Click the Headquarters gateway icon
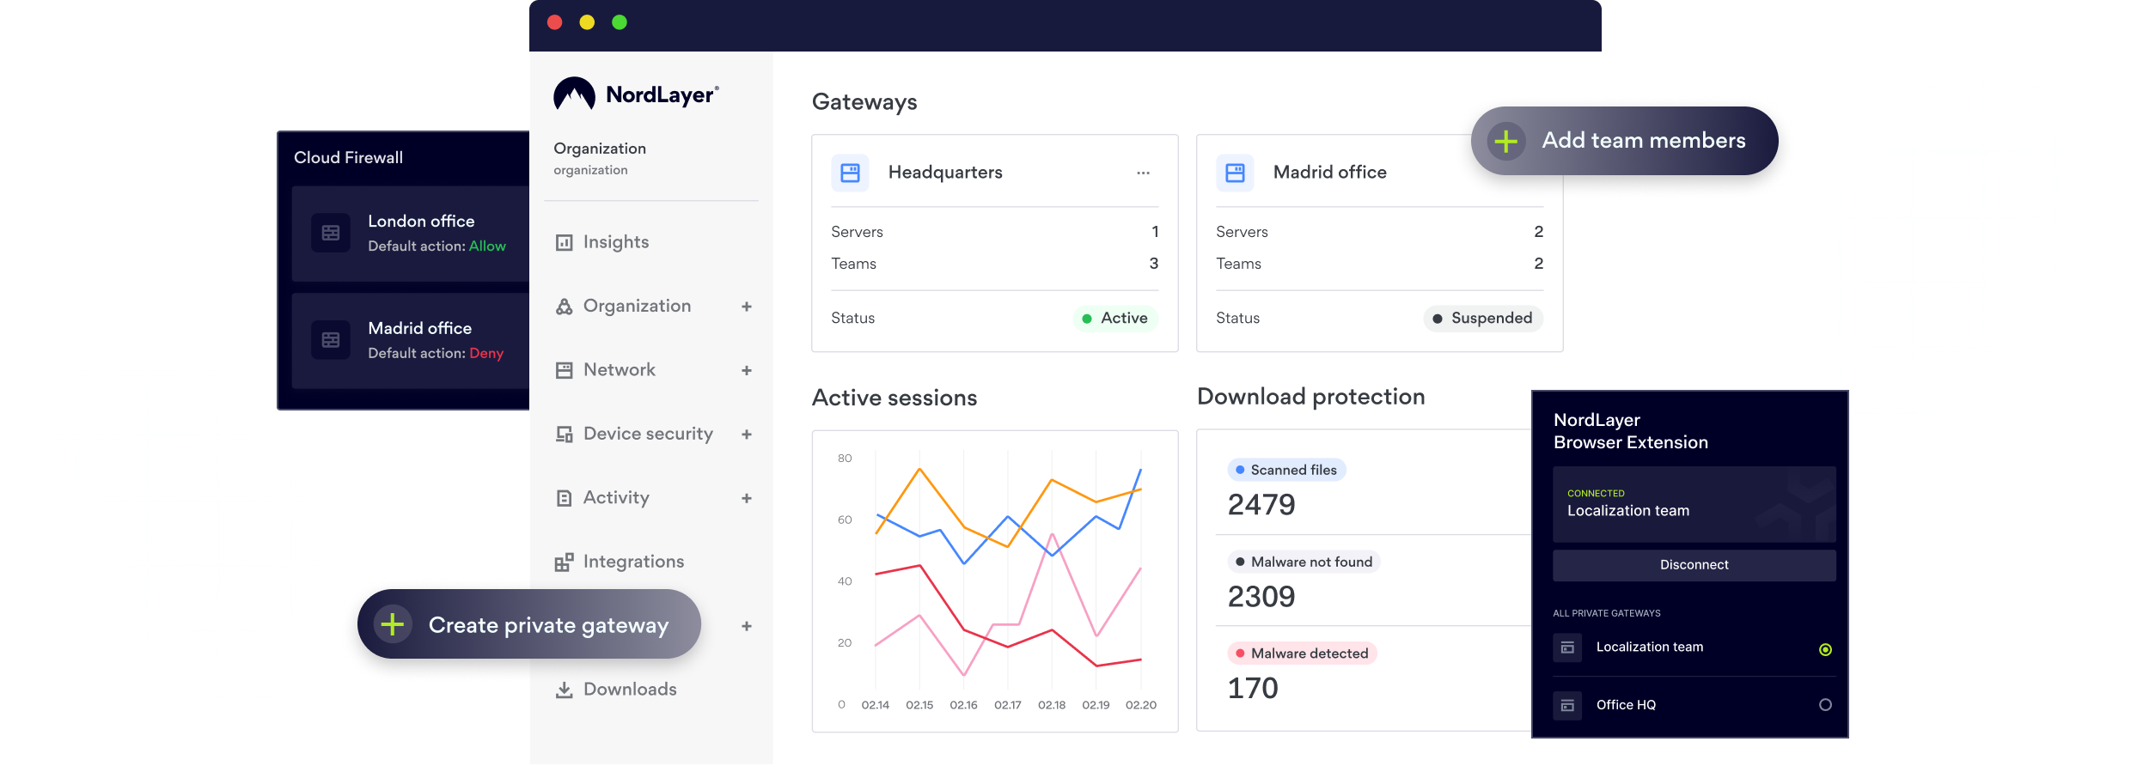Viewport: 2131px width, 766px height. point(850,173)
